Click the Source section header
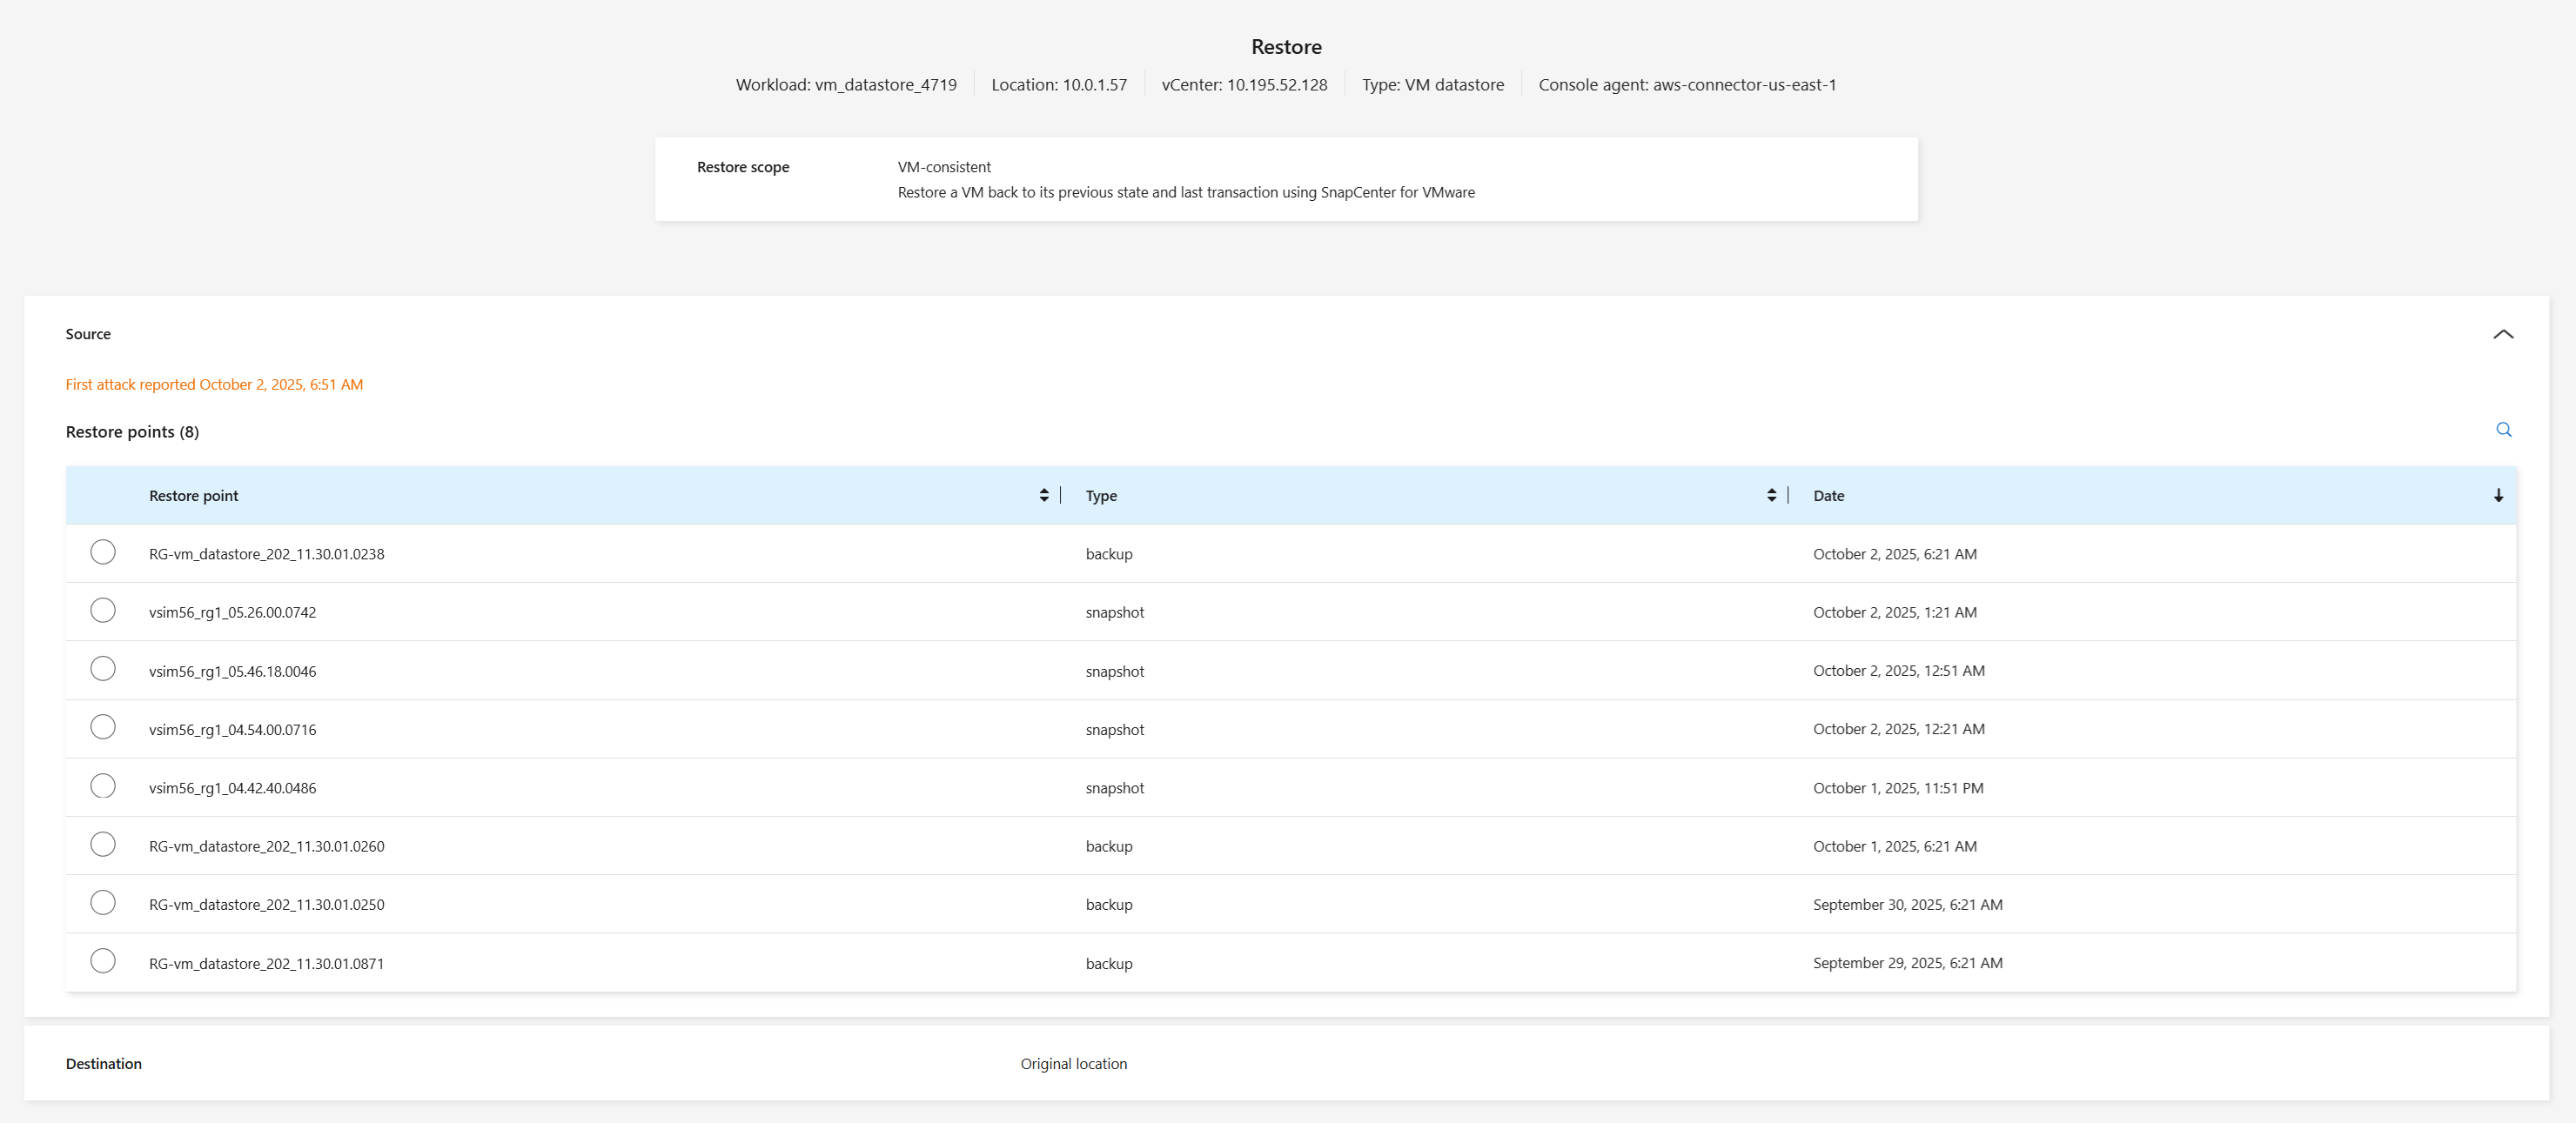This screenshot has width=2576, height=1123. pyautogui.click(x=88, y=335)
